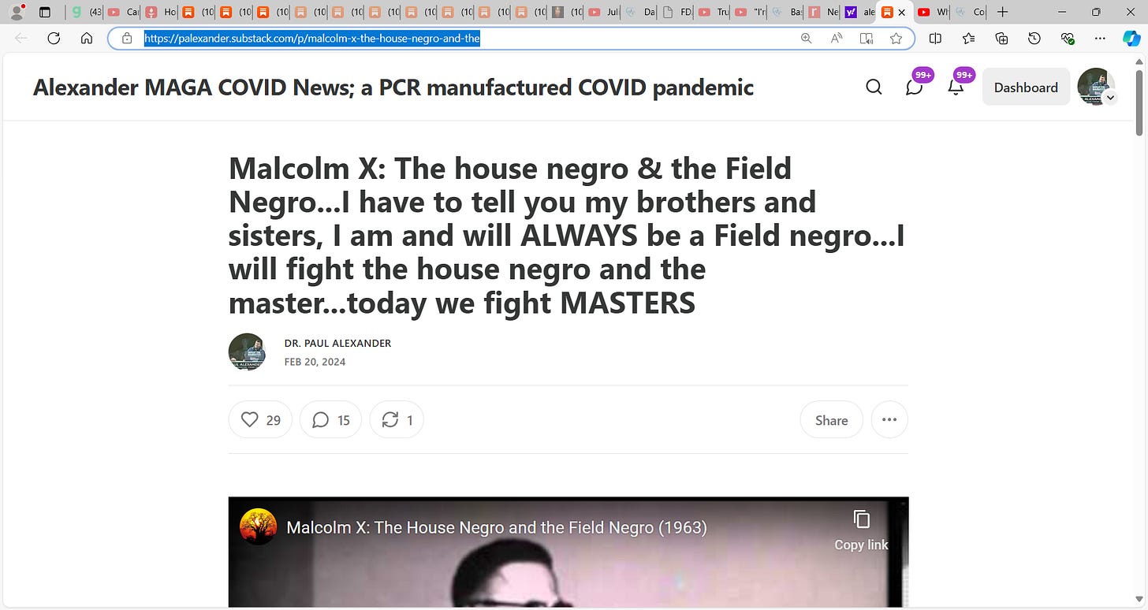
Task: Refresh the page in browser toolbar
Action: (54, 38)
